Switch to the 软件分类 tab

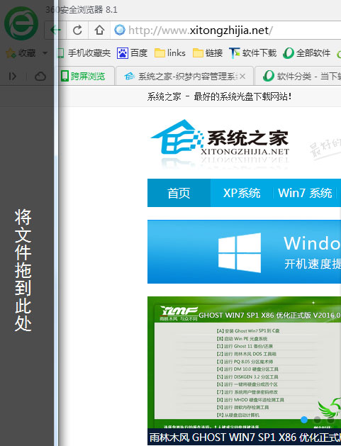tap(298, 77)
